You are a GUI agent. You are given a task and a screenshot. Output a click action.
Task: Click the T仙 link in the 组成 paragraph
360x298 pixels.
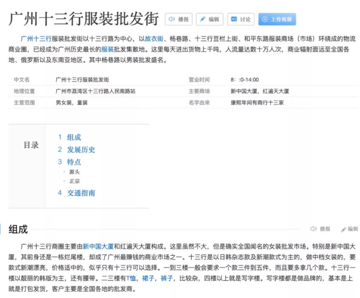[130, 278]
